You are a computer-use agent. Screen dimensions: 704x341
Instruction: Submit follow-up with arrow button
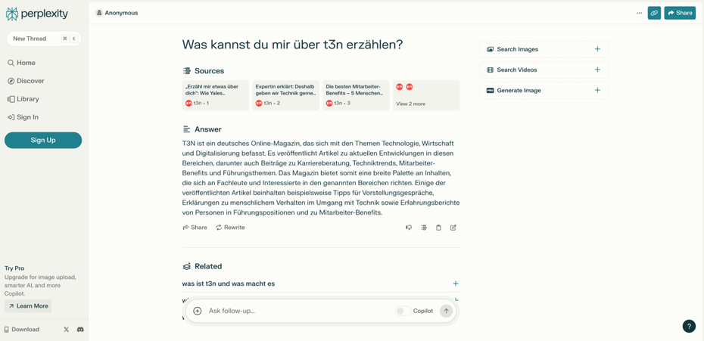coord(447,311)
